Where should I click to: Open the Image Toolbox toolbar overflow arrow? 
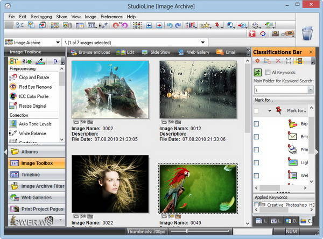(x=62, y=61)
